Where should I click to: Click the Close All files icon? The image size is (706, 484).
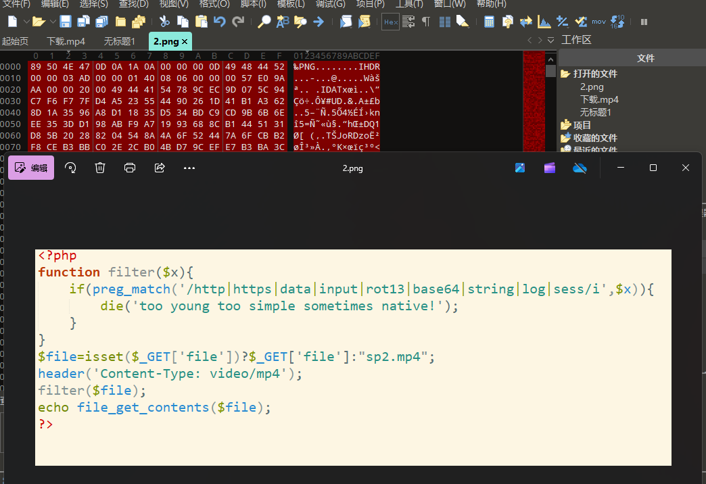[139, 21]
